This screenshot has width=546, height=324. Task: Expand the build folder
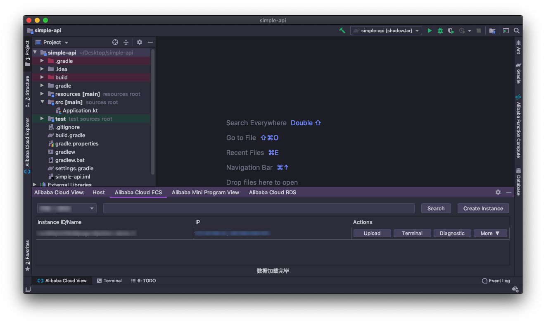[x=42, y=77]
